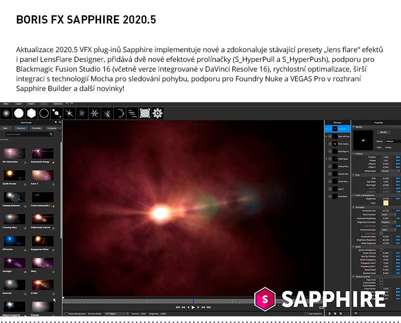401x323 pixels.
Task: Toggle visibility of Pink Center element
Action: pos(330,144)
